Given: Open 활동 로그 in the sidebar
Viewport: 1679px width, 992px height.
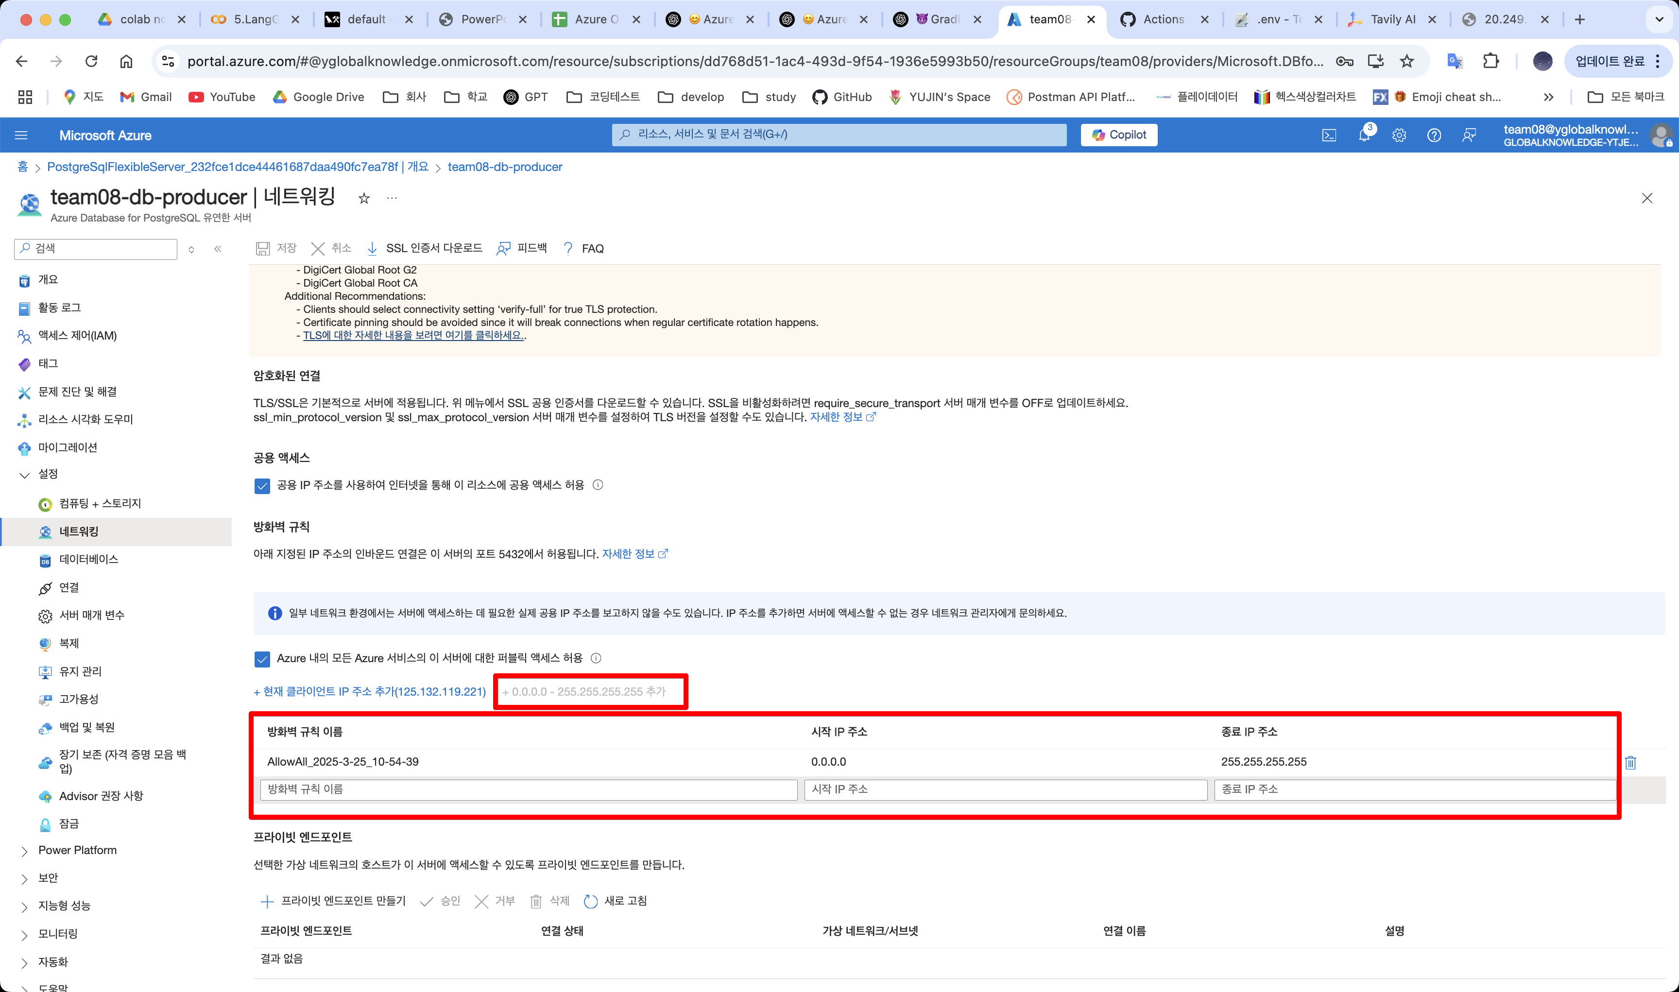Looking at the screenshot, I should coord(59,308).
